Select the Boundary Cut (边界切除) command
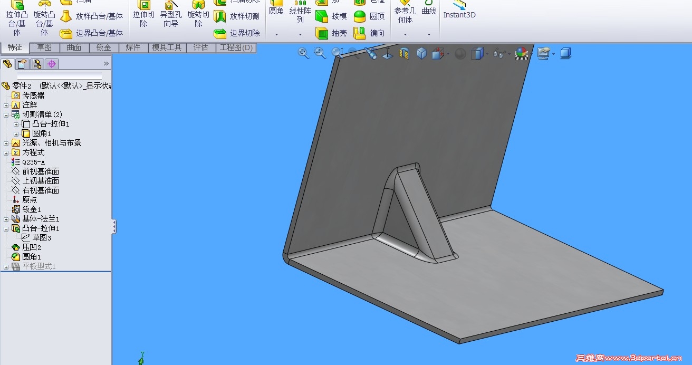The height and width of the screenshot is (365, 692). pos(237,33)
